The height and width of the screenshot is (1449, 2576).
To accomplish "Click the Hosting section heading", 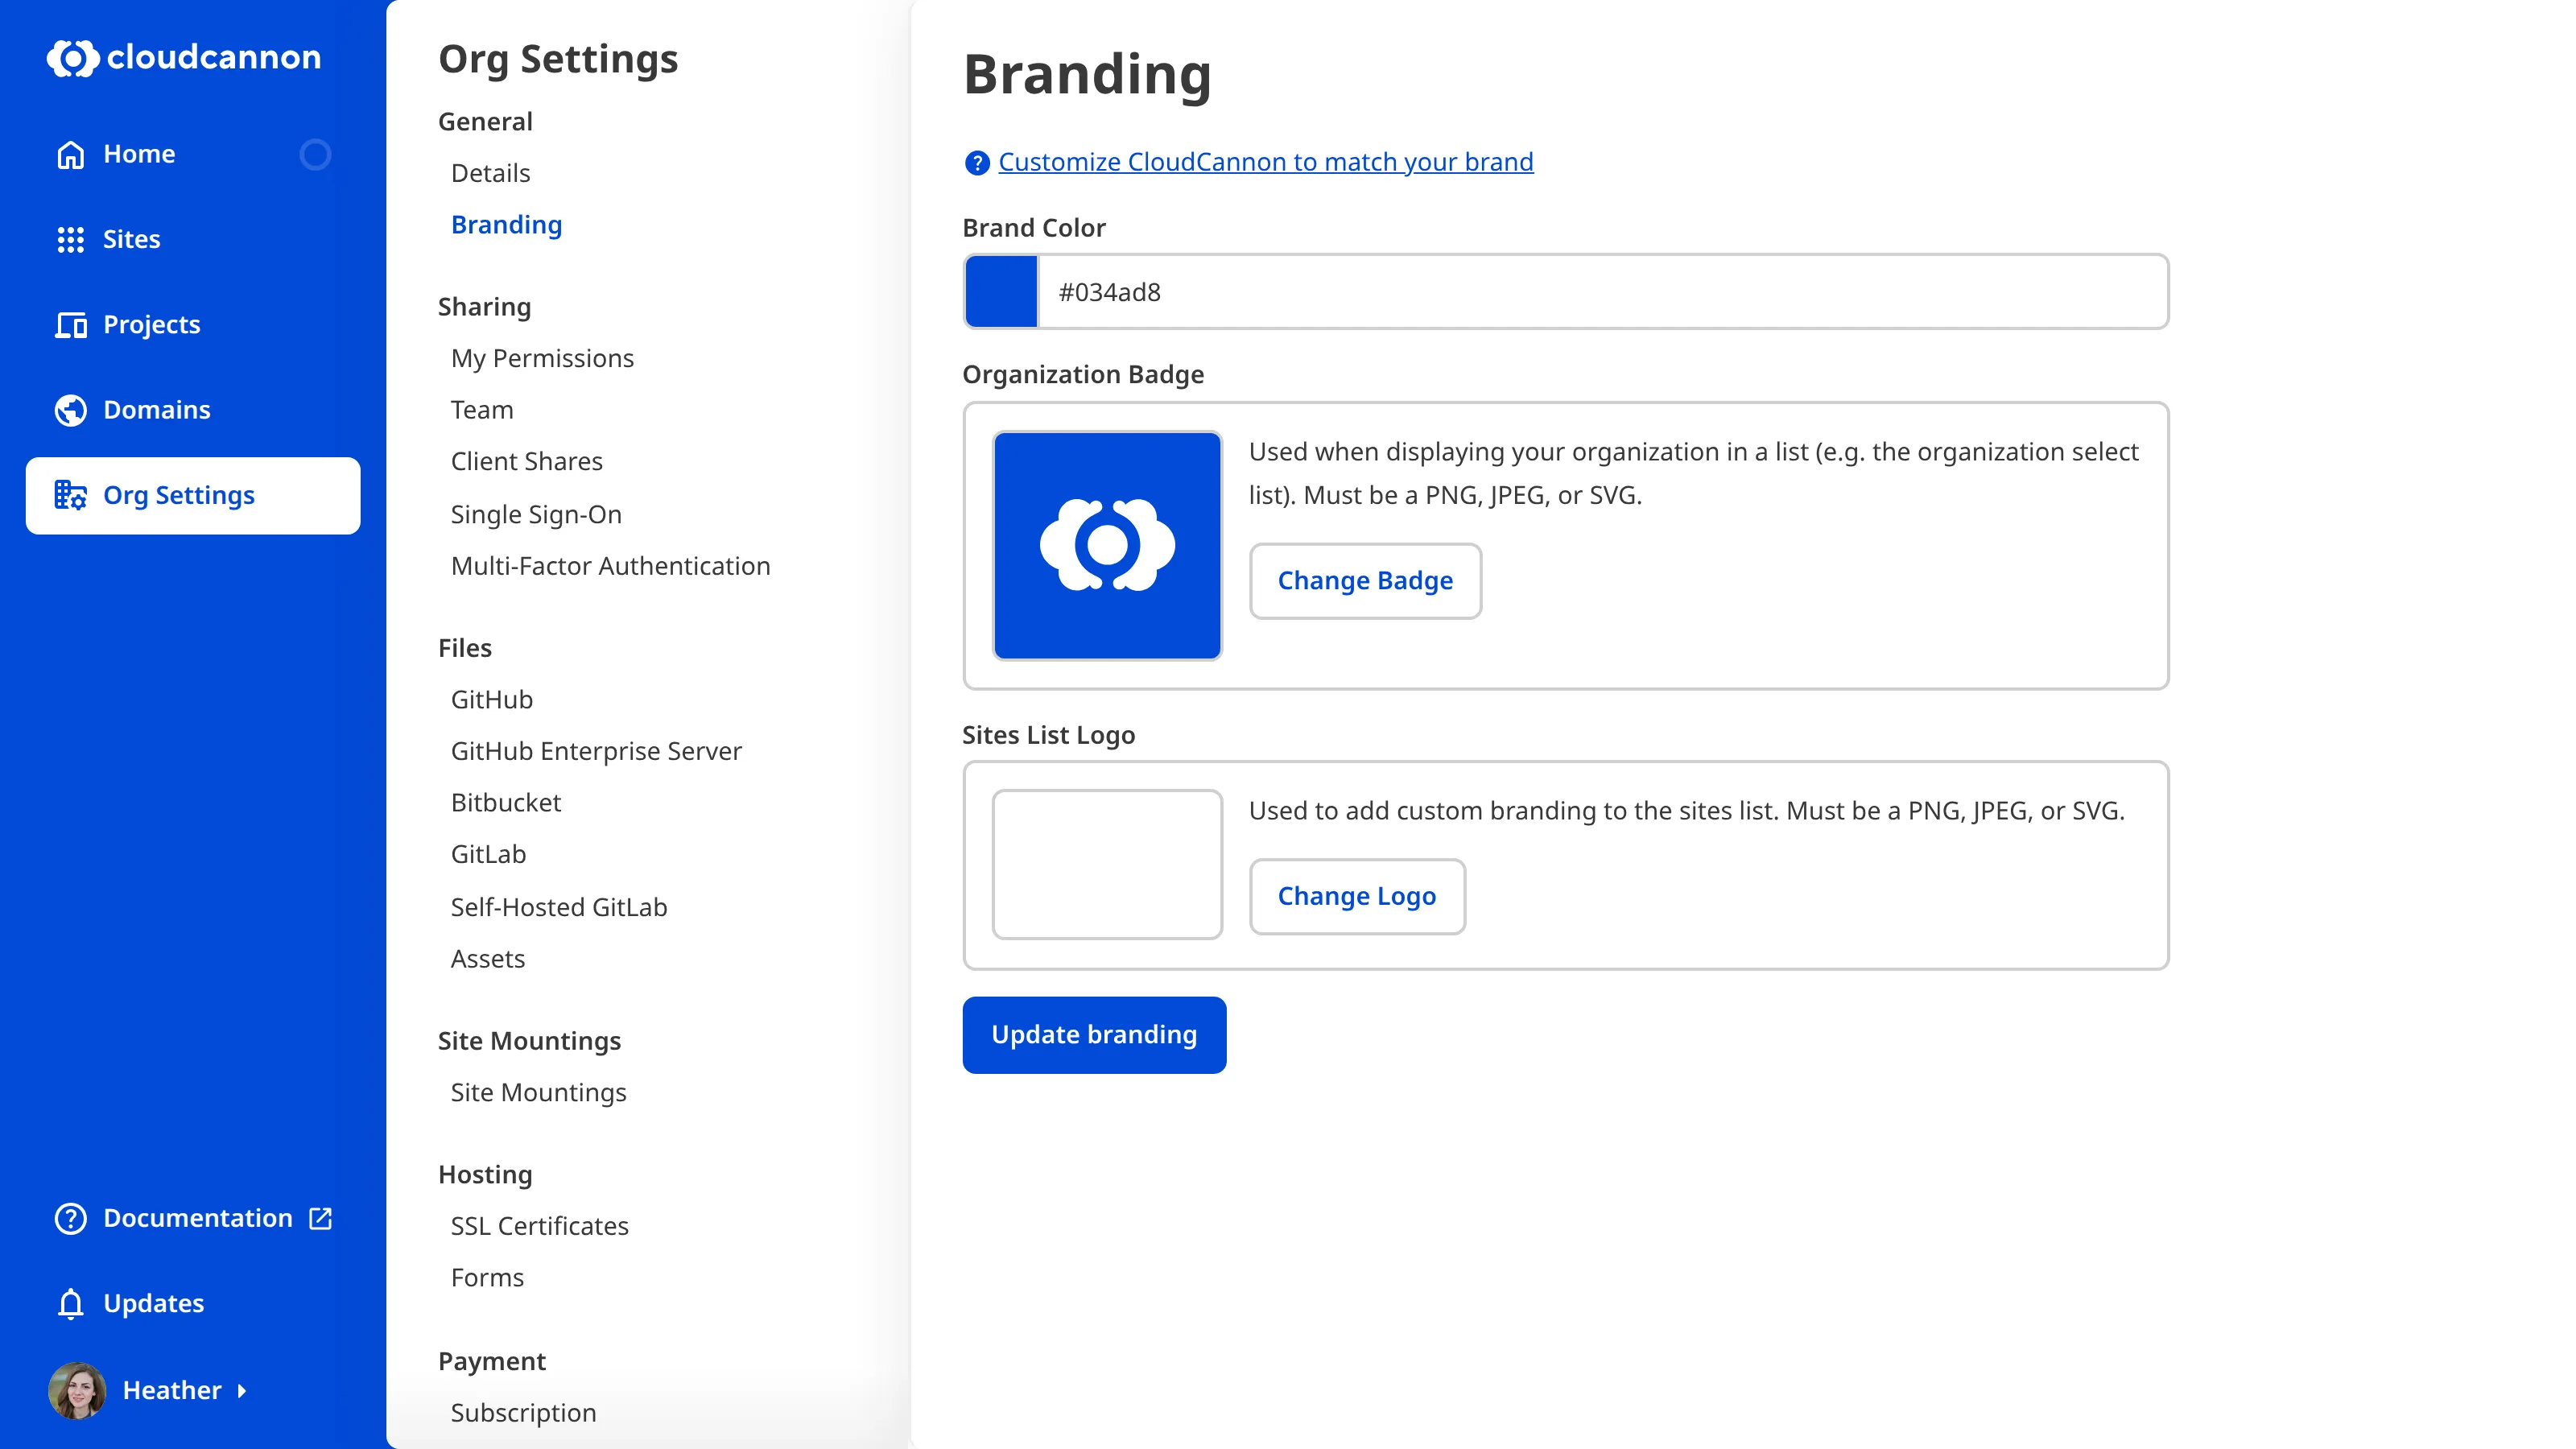I will pos(485,1175).
